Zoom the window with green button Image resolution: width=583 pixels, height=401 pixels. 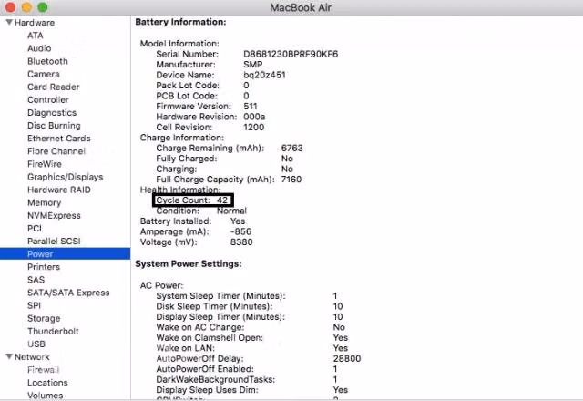pos(43,7)
